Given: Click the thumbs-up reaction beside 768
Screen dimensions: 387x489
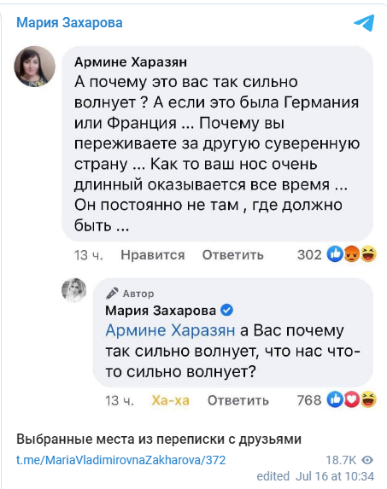Looking at the screenshot, I should click(x=335, y=399).
